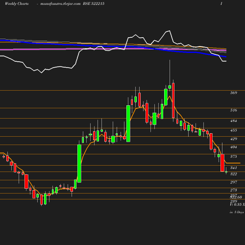The image size is (245, 245).
Task: Click the "322.60" last price value
Action: (236, 197)
